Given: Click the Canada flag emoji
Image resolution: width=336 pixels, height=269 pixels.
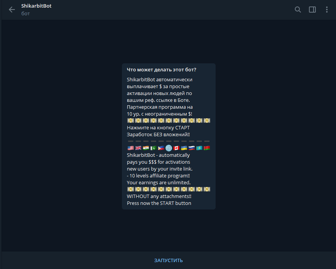Looking at the screenshot, I should pos(176,148).
